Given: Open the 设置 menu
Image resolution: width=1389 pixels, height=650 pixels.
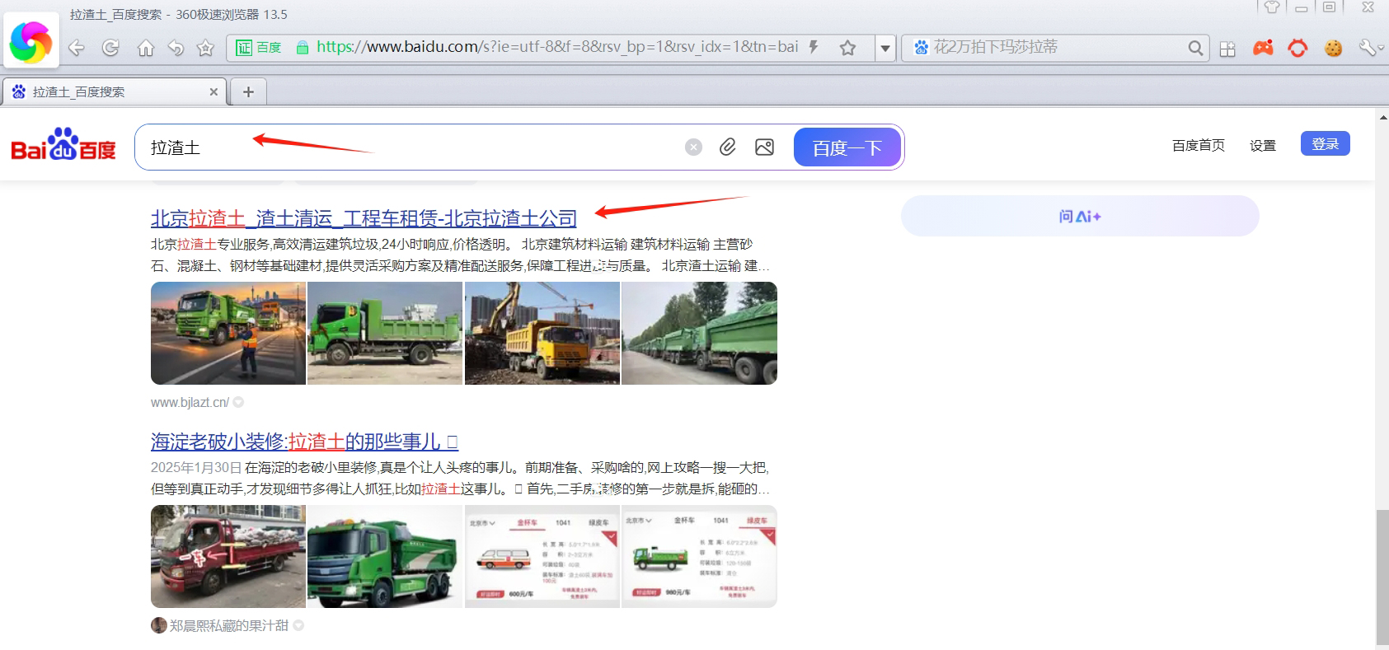Looking at the screenshot, I should coord(1262,145).
